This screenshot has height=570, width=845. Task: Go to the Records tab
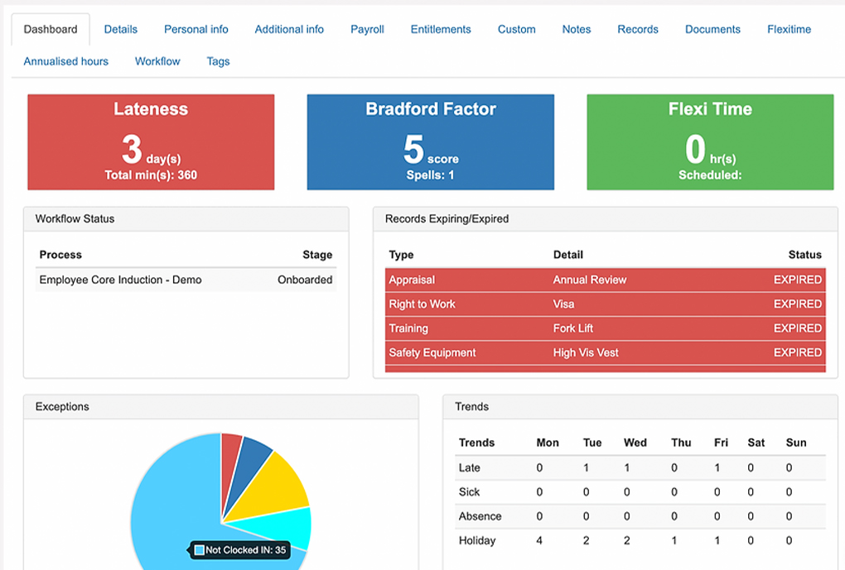click(638, 30)
